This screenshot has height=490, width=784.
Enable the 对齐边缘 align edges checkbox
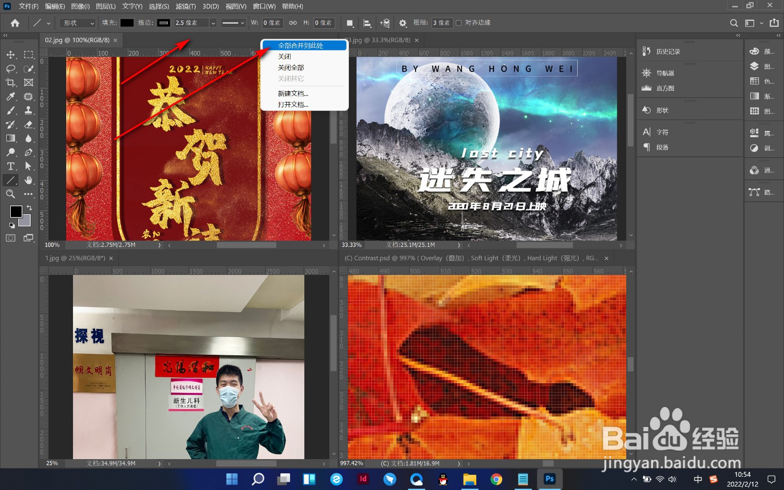(x=459, y=23)
